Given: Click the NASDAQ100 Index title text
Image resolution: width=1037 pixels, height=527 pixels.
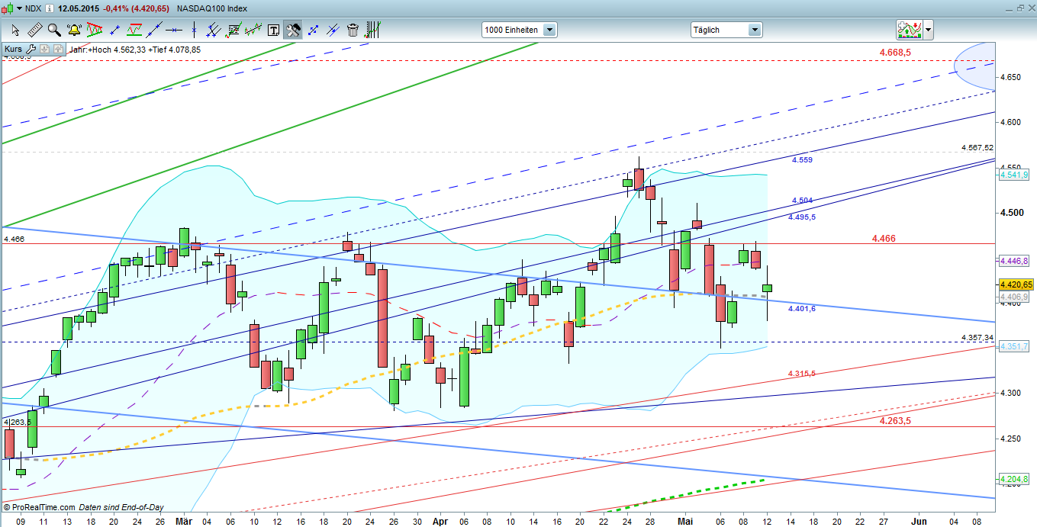Looking at the screenshot, I should coord(211,8).
